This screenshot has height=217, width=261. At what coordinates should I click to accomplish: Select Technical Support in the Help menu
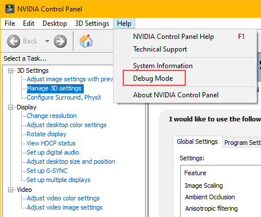pos(185,49)
